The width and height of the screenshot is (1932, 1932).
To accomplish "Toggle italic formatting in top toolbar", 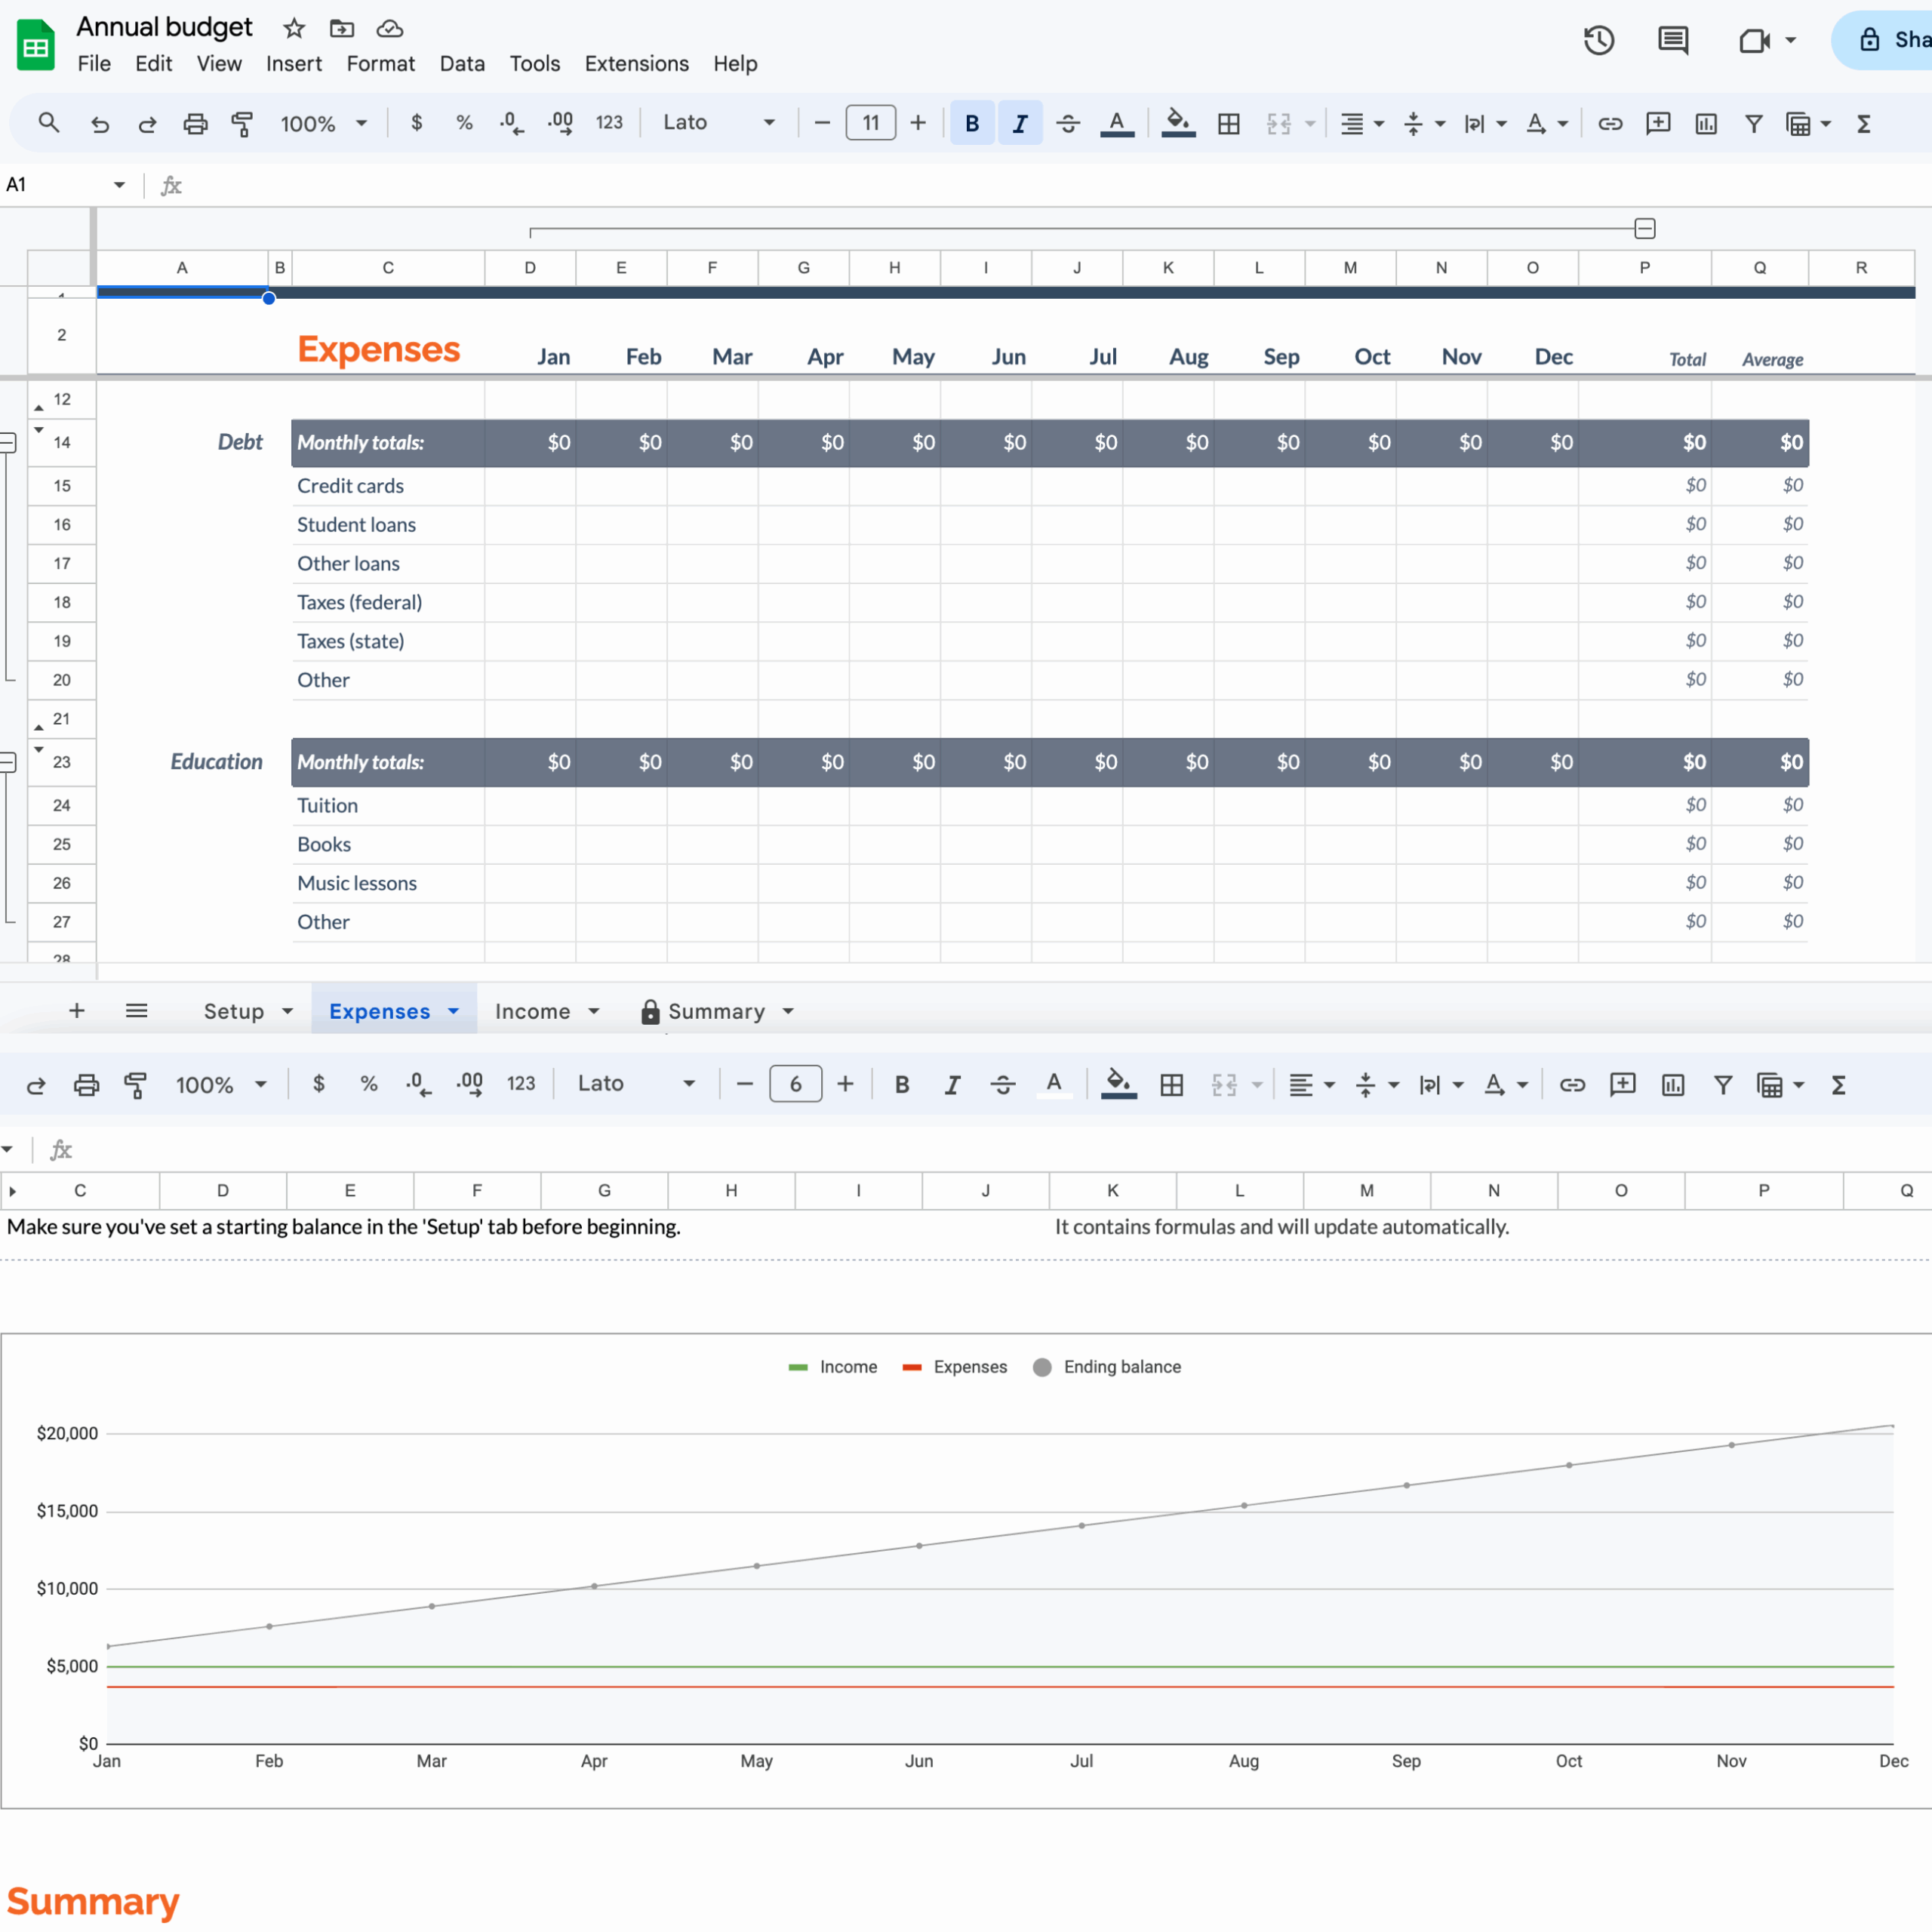I will 1019,124.
